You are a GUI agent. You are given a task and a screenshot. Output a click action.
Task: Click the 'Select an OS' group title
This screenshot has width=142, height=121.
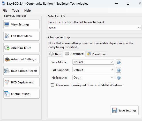coord(56,16)
